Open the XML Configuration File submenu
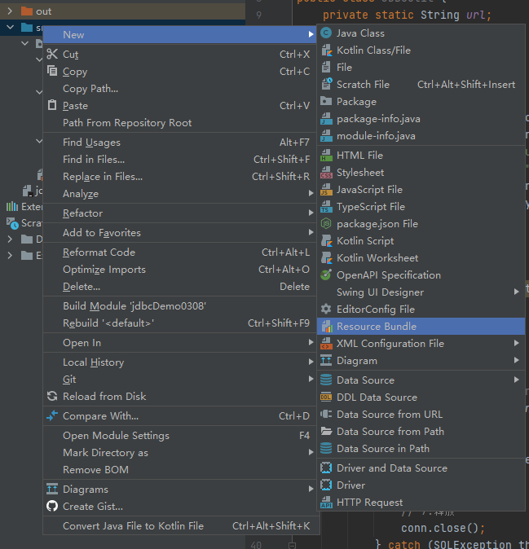The image size is (529, 549). [x=421, y=343]
